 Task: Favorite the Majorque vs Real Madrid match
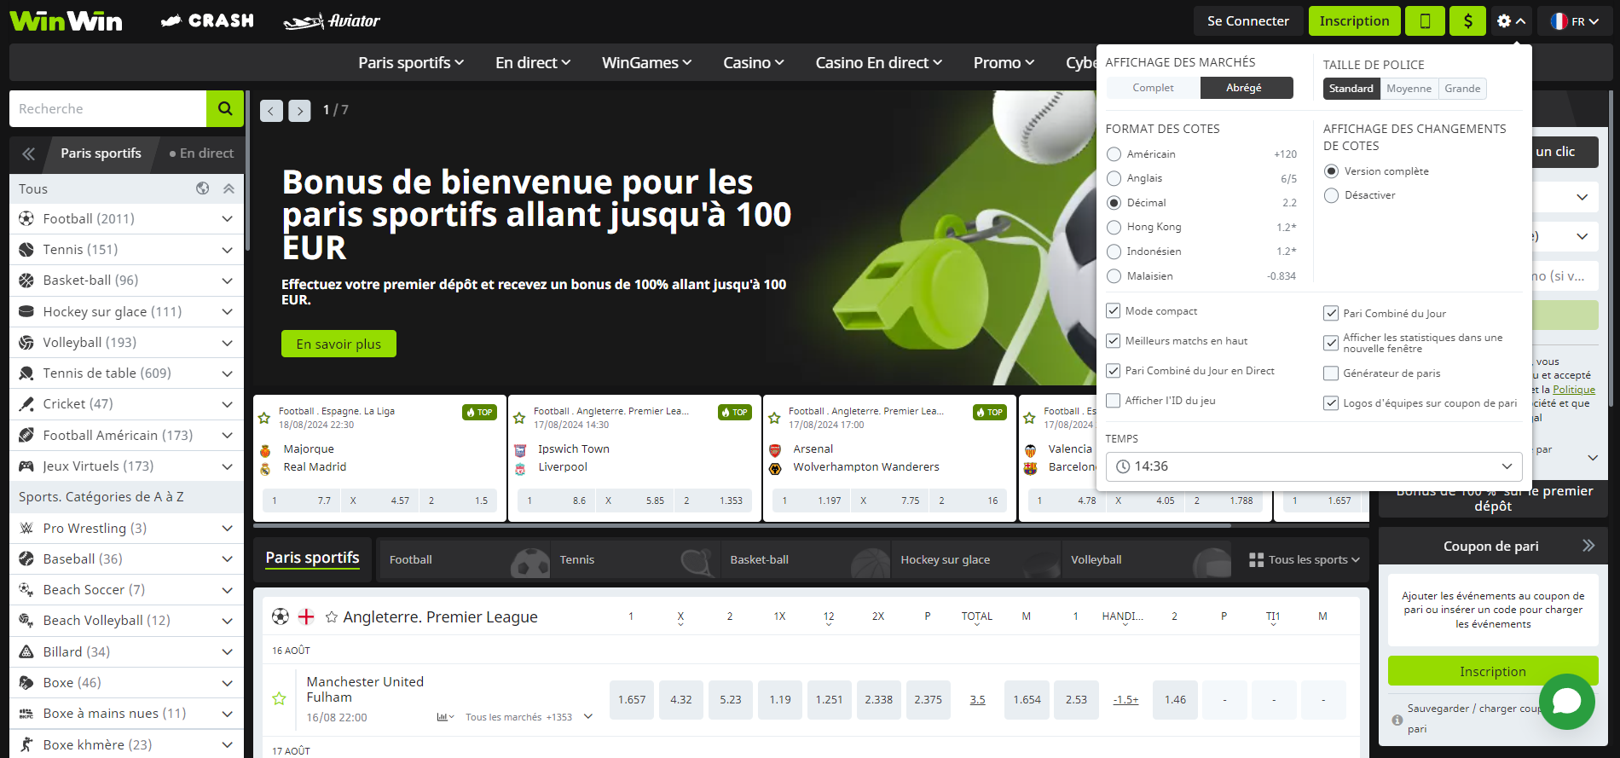tap(264, 418)
